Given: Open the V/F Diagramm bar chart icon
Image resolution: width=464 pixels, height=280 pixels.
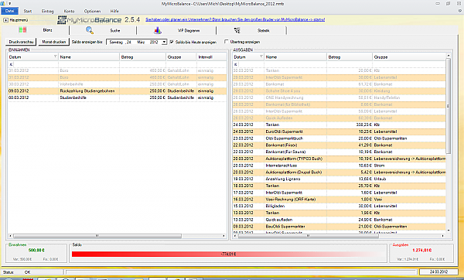Looking at the screenshot, I should pyautogui.click(x=158, y=30).
